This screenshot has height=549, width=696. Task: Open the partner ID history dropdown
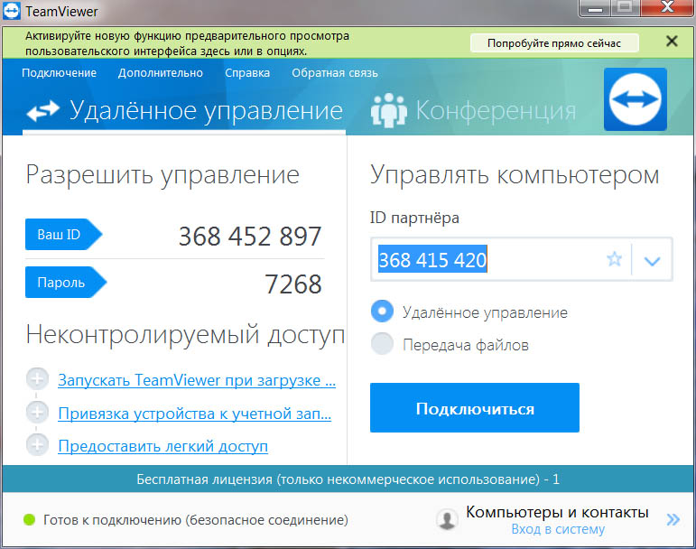(652, 260)
